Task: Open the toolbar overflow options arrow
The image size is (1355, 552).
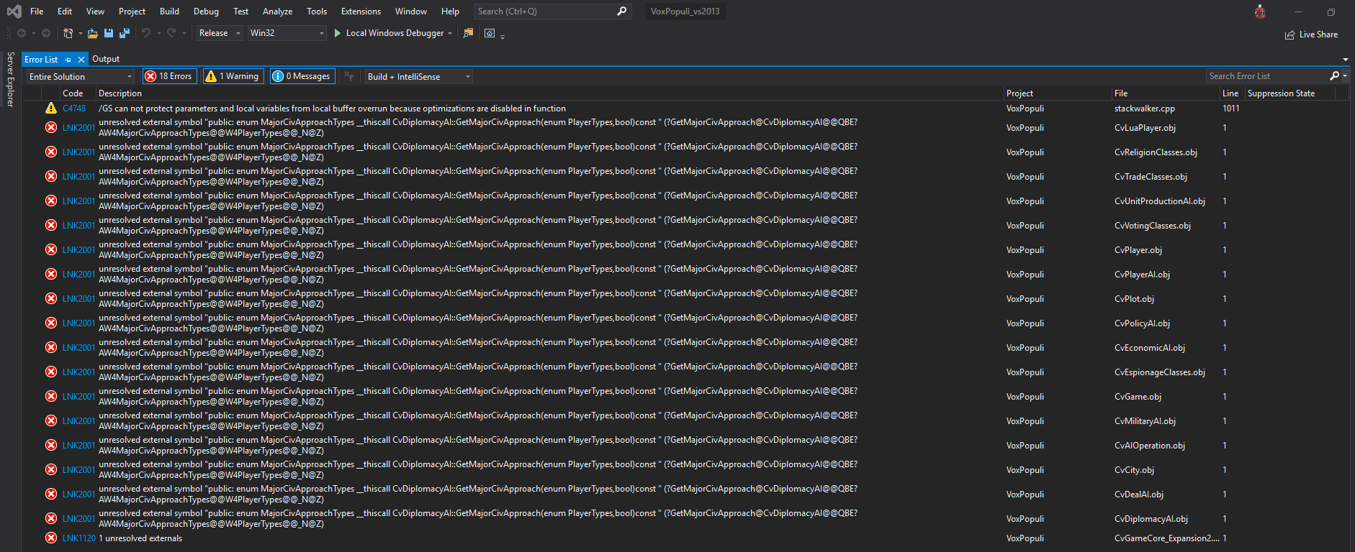Action: tap(502, 36)
